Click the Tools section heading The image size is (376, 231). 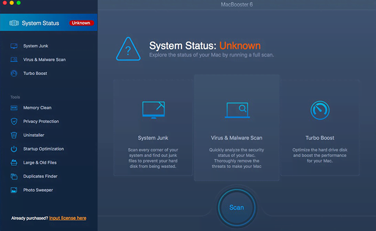pos(15,97)
